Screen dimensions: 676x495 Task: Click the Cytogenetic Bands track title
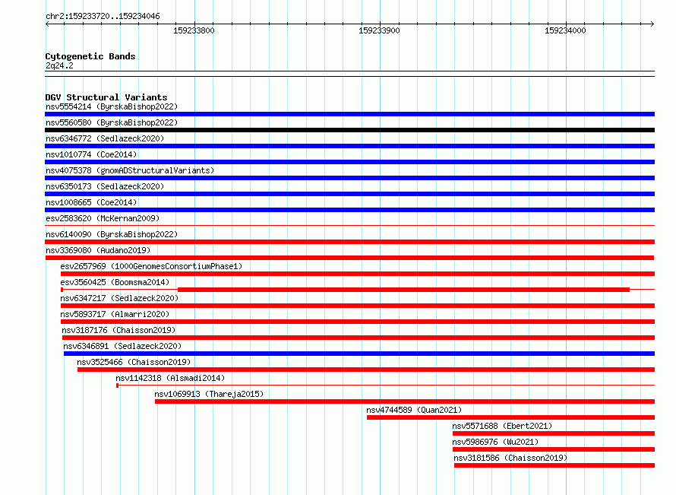(x=90, y=56)
